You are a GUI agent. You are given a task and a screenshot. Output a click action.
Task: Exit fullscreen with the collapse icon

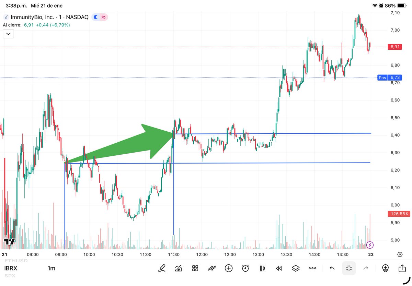349,269
